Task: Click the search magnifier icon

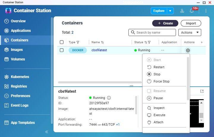Action: point(133,32)
